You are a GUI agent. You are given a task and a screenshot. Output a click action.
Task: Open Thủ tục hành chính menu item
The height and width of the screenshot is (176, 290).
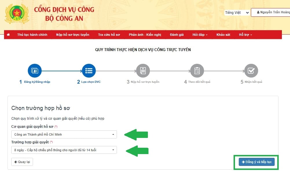click(32, 35)
